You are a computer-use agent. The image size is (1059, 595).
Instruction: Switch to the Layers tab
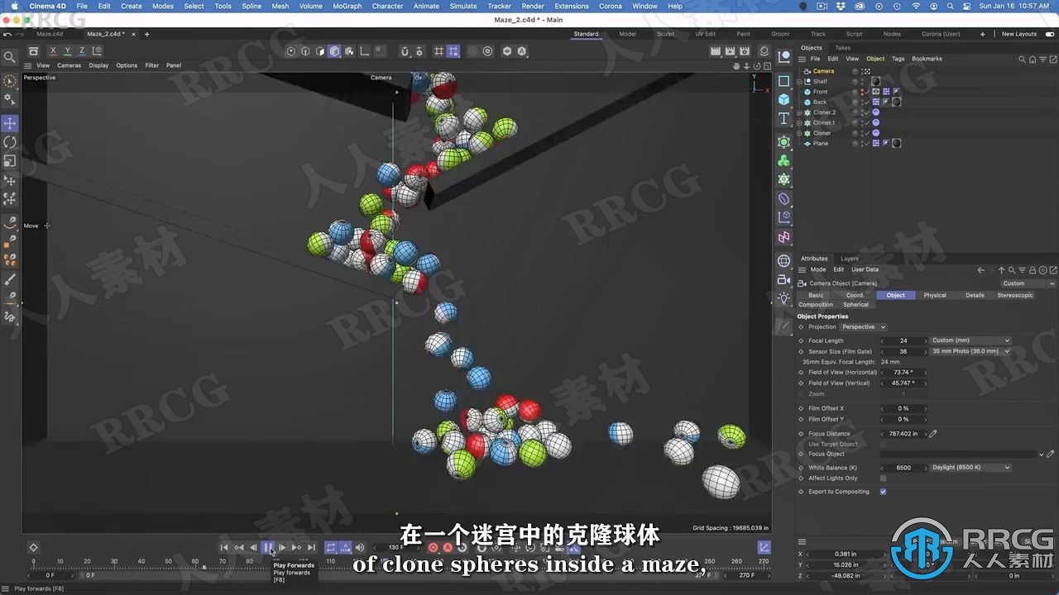[x=850, y=259]
